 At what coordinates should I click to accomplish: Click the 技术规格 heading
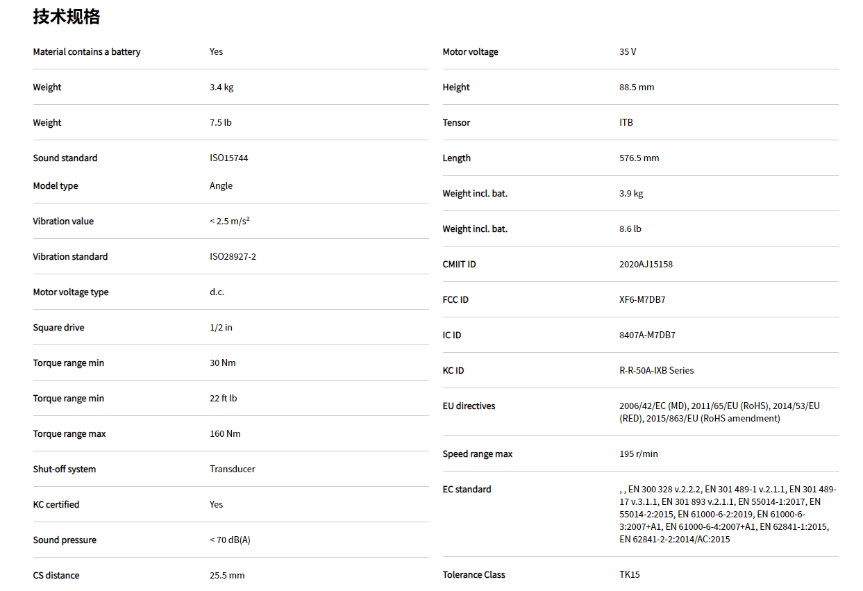pos(67,17)
